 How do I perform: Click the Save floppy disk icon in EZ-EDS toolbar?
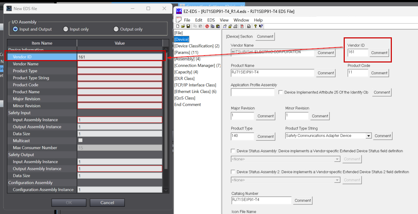(x=188, y=26)
